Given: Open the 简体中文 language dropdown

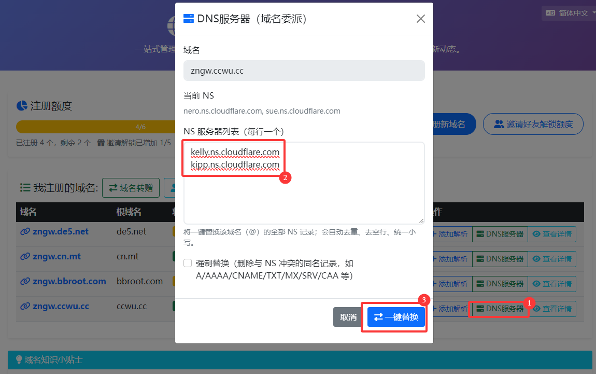Looking at the screenshot, I should pos(569,13).
